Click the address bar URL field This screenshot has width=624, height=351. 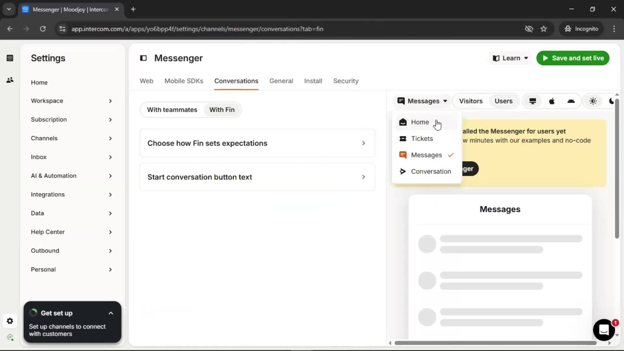click(197, 29)
